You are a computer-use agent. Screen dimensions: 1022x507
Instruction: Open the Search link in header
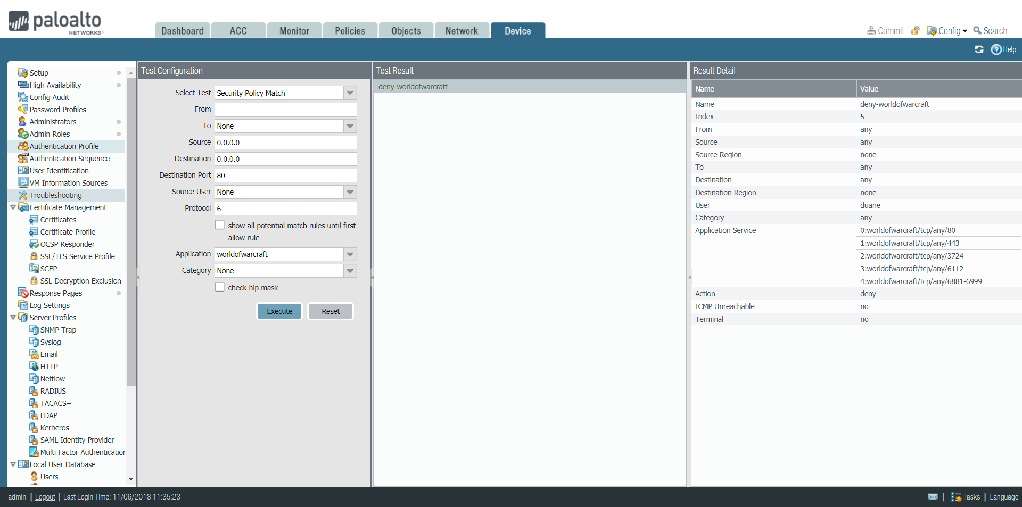(990, 31)
